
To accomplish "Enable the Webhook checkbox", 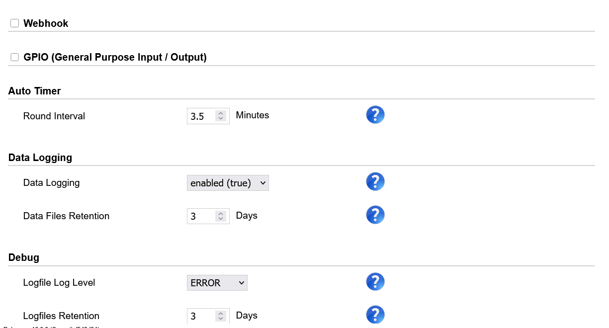I will [15, 23].
